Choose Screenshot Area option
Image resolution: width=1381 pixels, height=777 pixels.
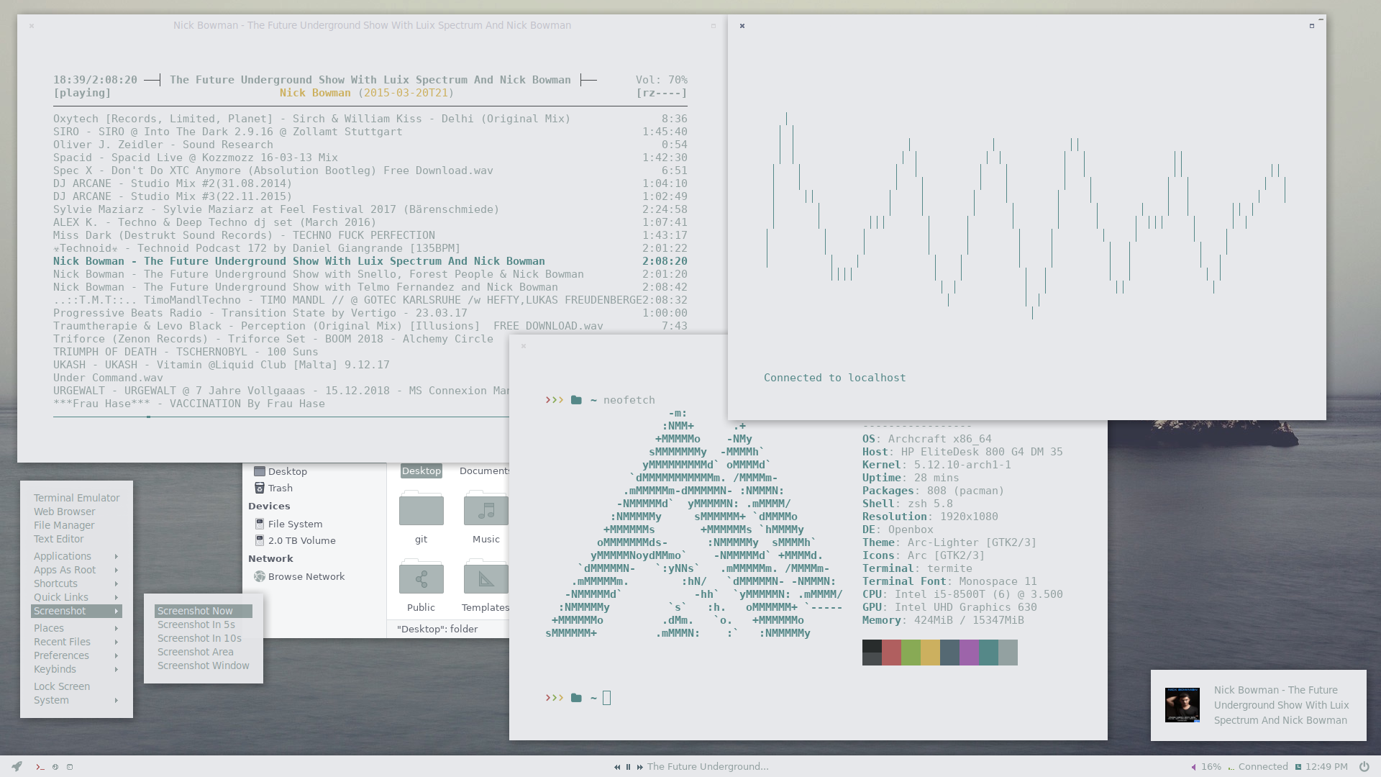pos(196,652)
